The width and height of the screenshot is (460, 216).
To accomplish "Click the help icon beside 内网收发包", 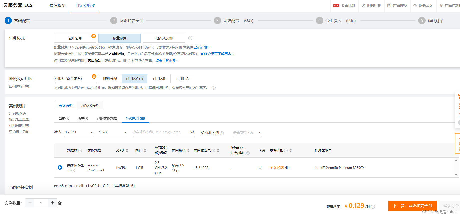I will click(213, 151).
